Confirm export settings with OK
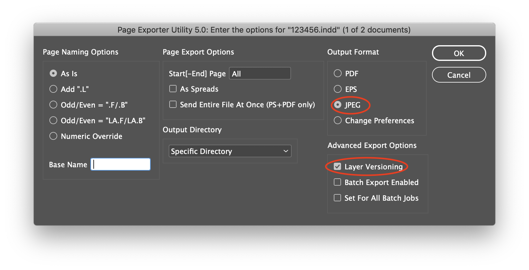This screenshot has height=270, width=529. click(459, 53)
